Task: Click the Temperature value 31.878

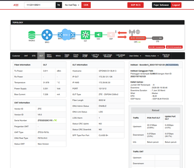Action: click(x=46, y=82)
